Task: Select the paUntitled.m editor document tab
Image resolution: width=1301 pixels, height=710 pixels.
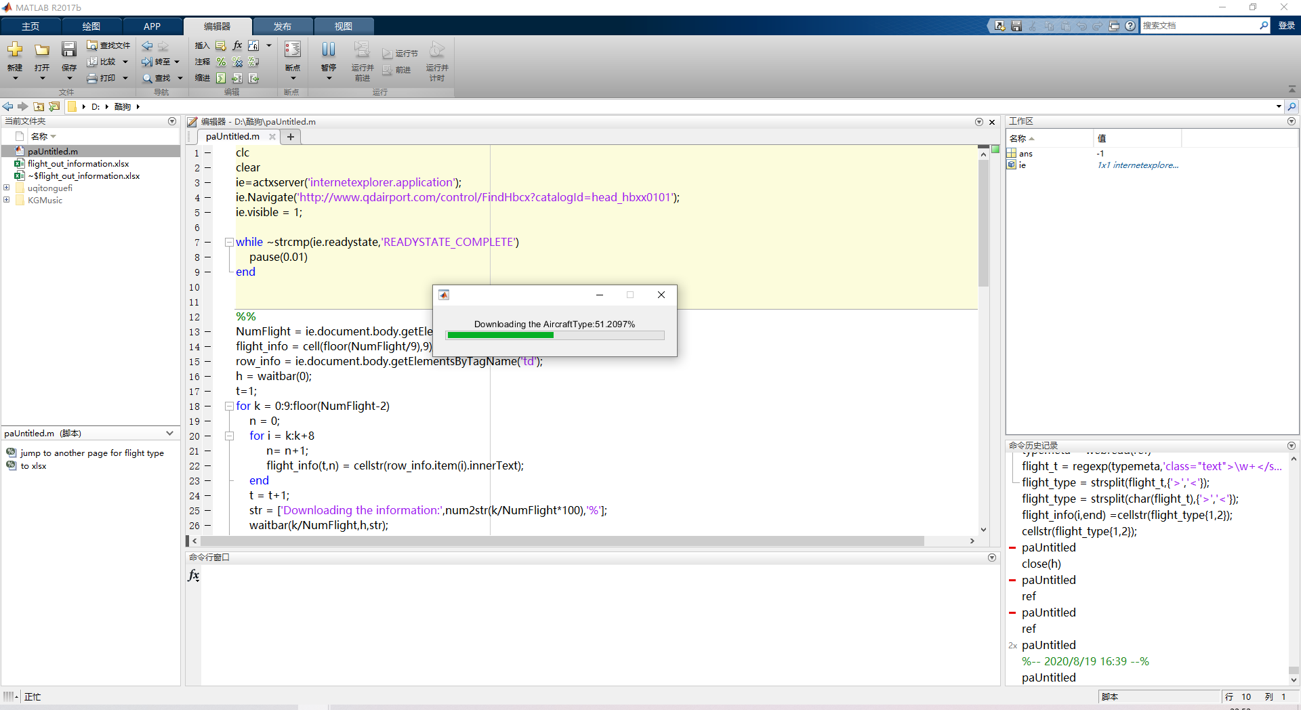Action: 232,136
